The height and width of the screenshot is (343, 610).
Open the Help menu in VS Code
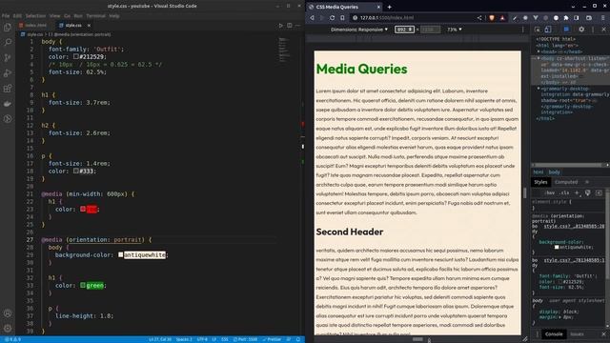click(x=114, y=16)
